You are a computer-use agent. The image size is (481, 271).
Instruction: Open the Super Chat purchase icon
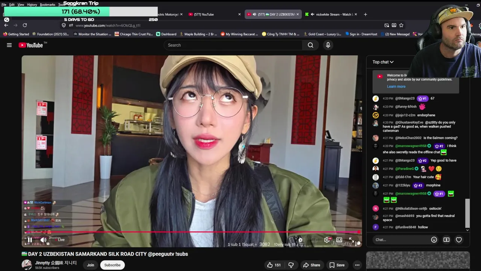[446, 240]
